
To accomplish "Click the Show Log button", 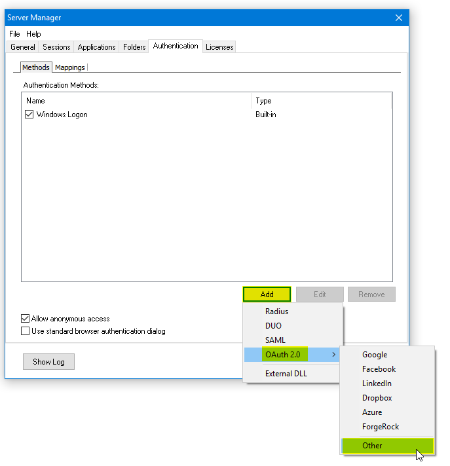I will 48,362.
